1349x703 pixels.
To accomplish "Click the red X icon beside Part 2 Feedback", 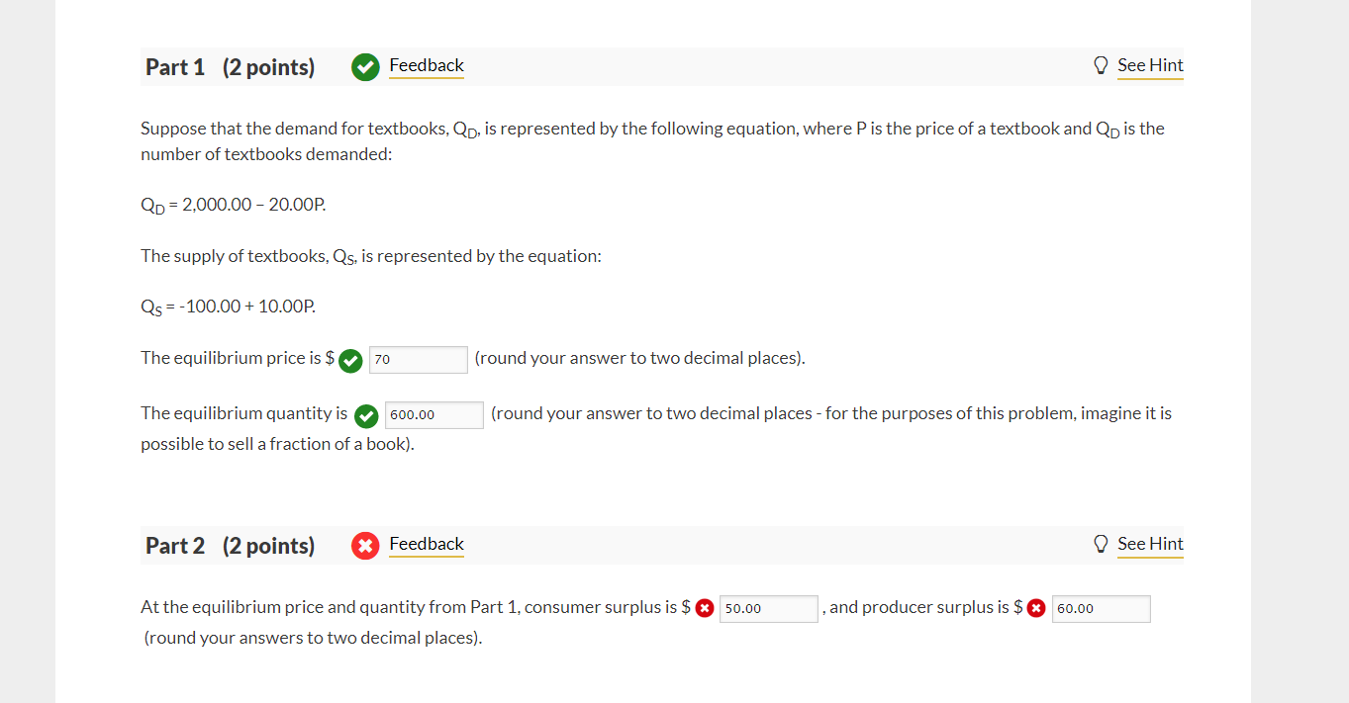I will 365,544.
